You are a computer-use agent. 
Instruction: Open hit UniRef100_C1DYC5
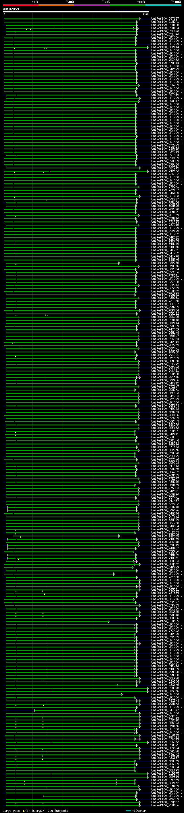click(x=165, y=25)
